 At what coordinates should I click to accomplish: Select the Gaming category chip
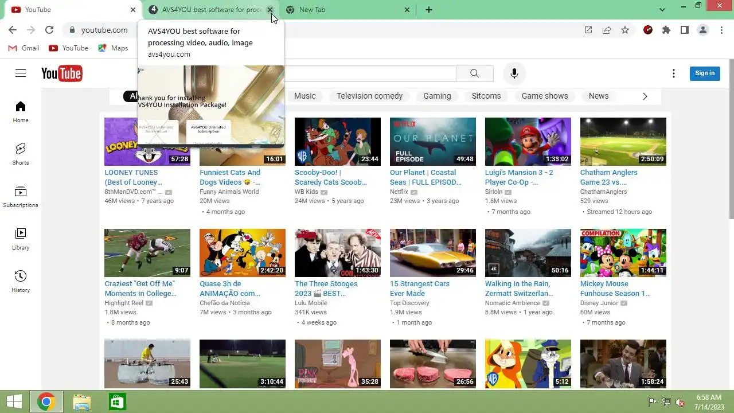438,96
